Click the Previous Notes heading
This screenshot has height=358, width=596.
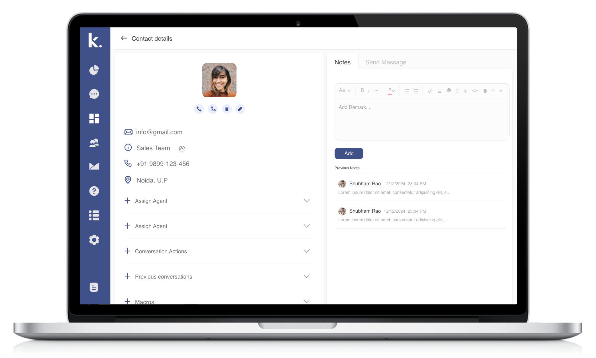point(347,168)
